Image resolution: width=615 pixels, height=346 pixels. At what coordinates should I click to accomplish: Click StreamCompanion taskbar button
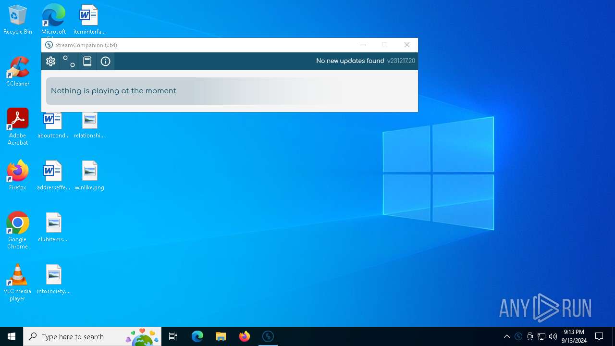tap(268, 336)
